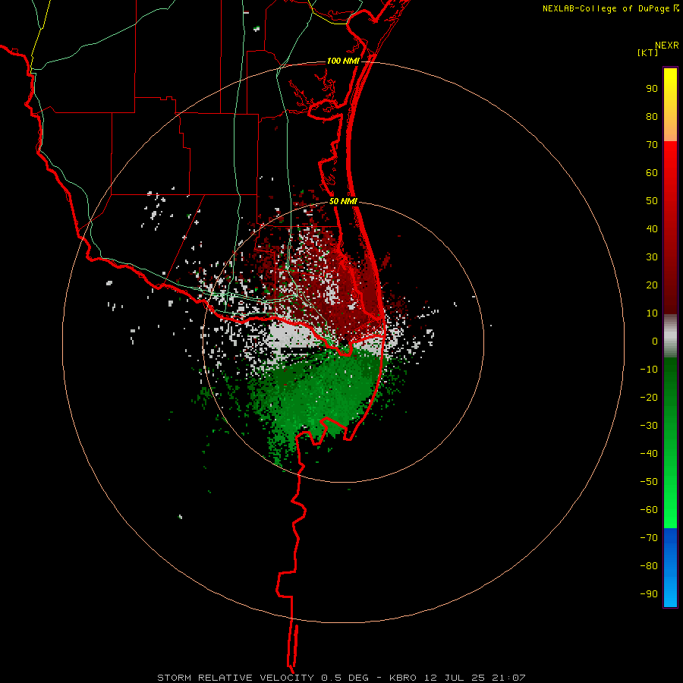Click the -10 knot scale label

pos(649,370)
